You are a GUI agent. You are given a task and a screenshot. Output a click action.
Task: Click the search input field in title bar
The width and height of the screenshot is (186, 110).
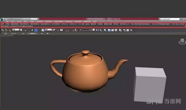click(170, 19)
